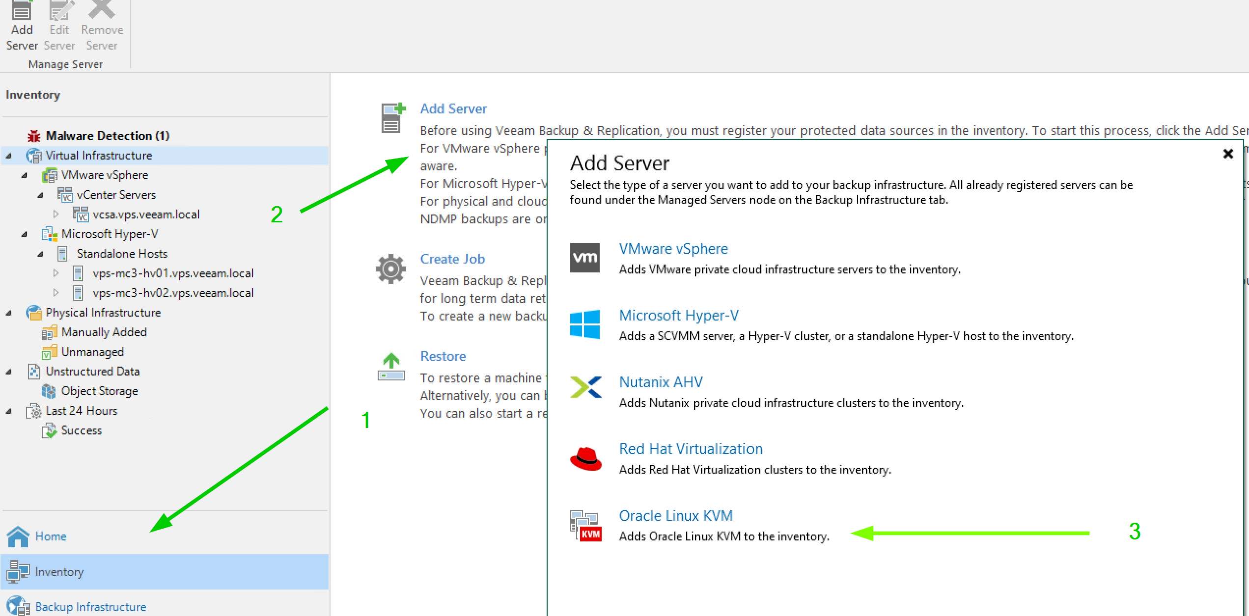Click the VMware vm logo icon
1249x616 pixels.
pyautogui.click(x=585, y=257)
